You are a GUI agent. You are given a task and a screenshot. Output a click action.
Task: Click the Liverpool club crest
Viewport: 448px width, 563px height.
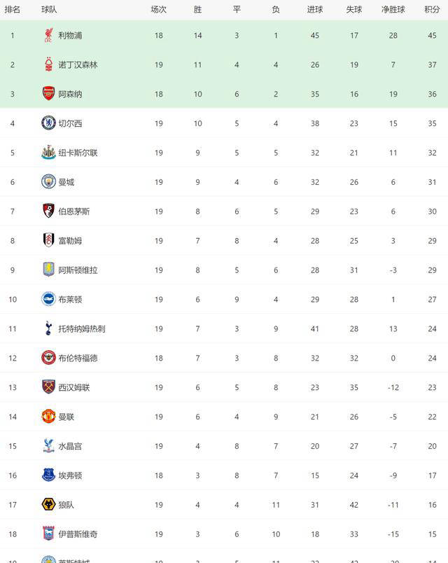pos(48,35)
